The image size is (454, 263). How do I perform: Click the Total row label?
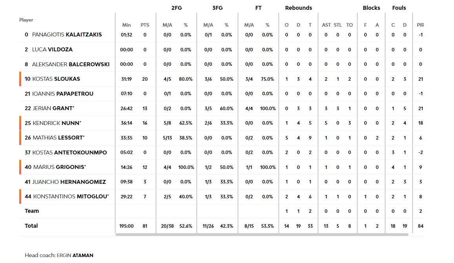(31, 226)
